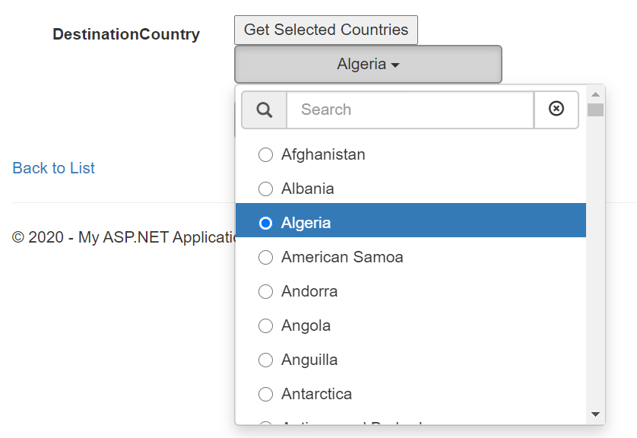
Task: Click the selected Algeria radio button
Action: click(265, 223)
